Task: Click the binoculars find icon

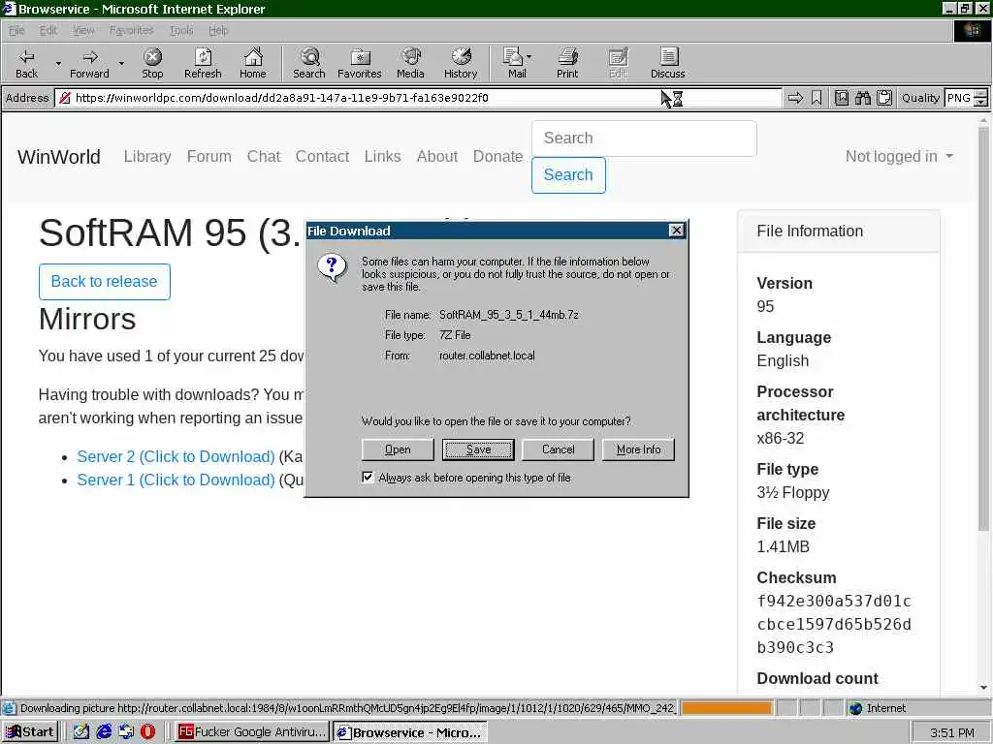Action: pos(862,98)
